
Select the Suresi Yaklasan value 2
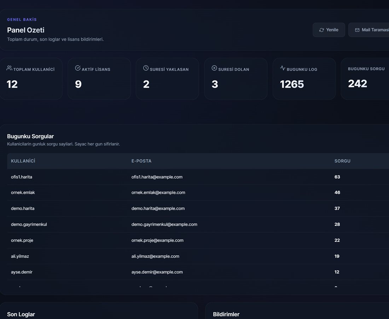pos(146,84)
